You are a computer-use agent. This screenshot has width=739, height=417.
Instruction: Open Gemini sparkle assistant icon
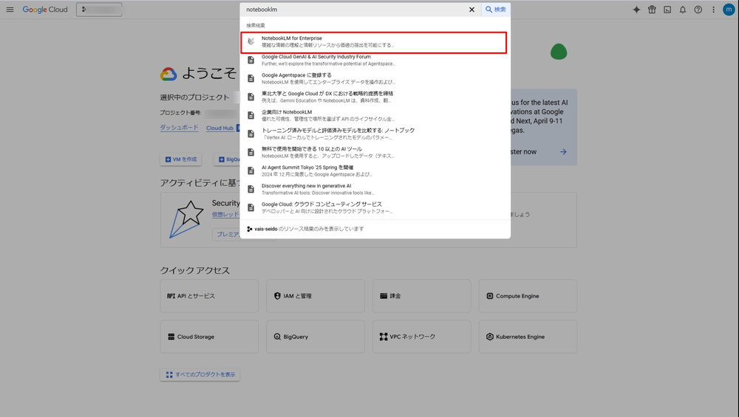(636, 10)
